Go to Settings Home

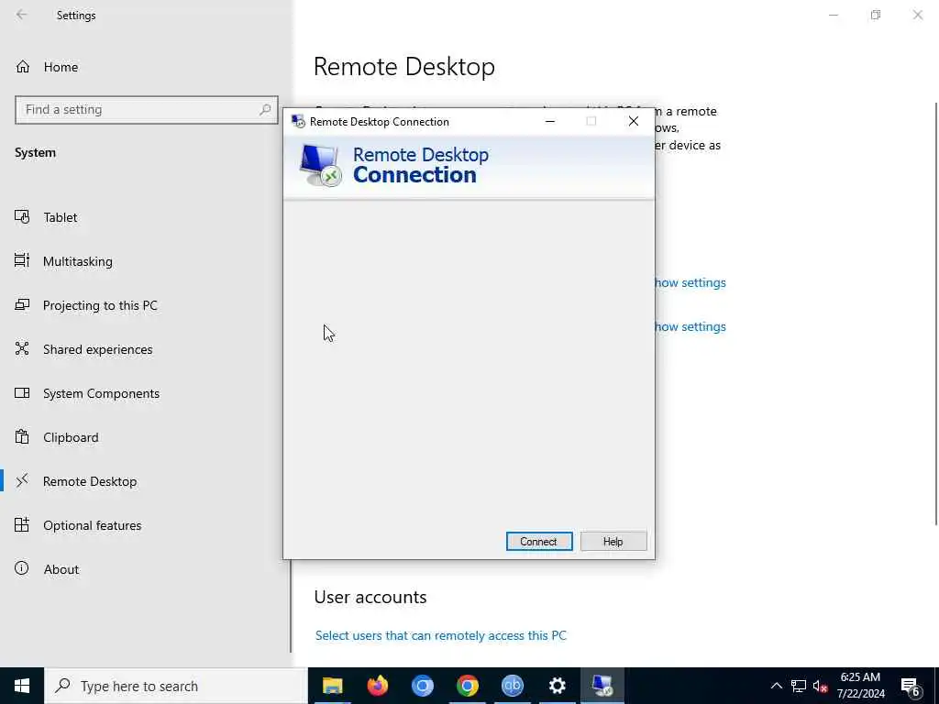(x=47, y=67)
